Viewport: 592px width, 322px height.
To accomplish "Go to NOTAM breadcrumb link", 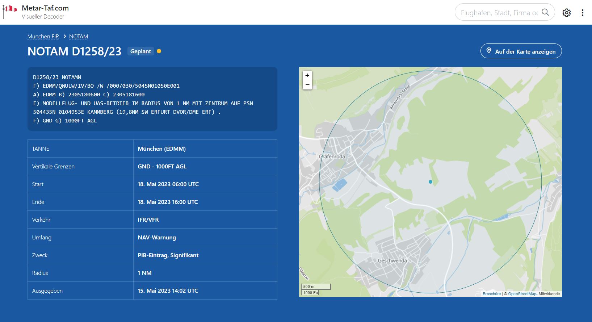I will tap(79, 37).
